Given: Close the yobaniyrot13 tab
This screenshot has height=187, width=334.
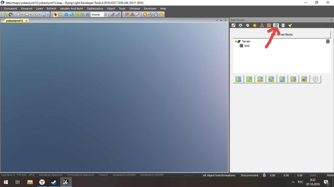Looking at the screenshot, I should 26,21.
